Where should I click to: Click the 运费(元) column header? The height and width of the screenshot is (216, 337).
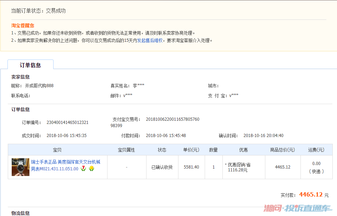(x=316, y=150)
